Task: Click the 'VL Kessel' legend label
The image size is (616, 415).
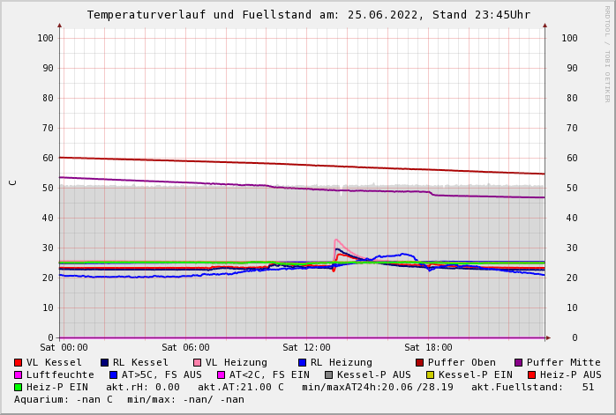Action: 54,362
